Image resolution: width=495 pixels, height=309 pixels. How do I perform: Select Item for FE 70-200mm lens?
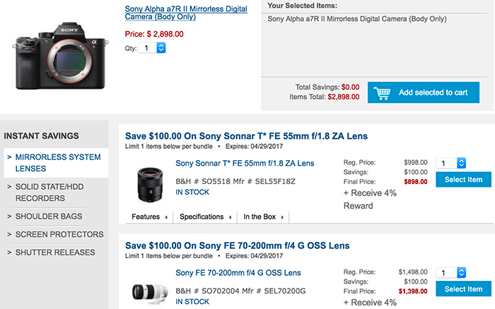point(463,289)
